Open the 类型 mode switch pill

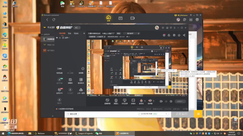[x=77, y=28]
